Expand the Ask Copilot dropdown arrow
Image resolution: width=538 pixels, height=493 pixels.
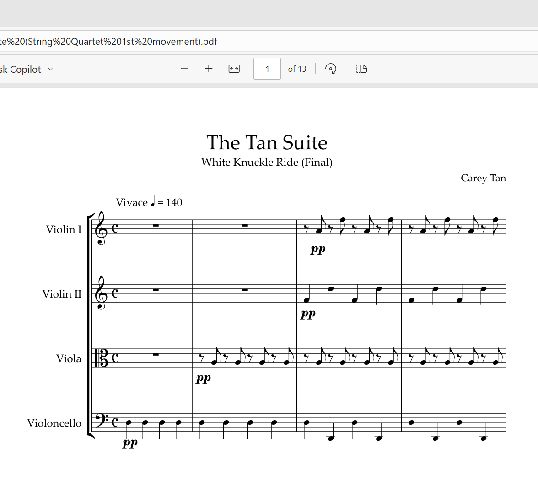pyautogui.click(x=50, y=69)
